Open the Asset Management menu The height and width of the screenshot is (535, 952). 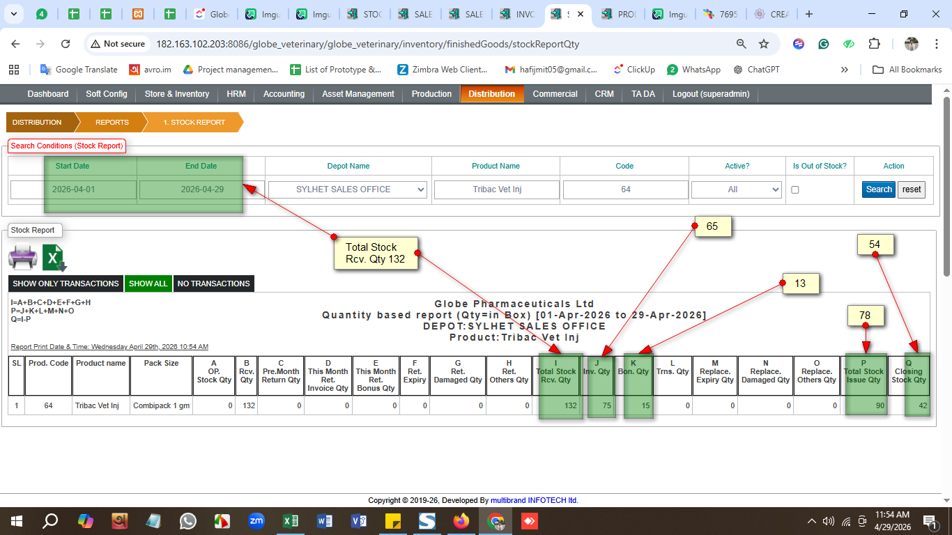358,94
